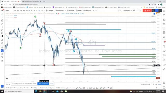The height and width of the screenshot is (93, 166).
Task: Click the Telegram bookmark in the bookmarks bar
Action: click(30, 7)
